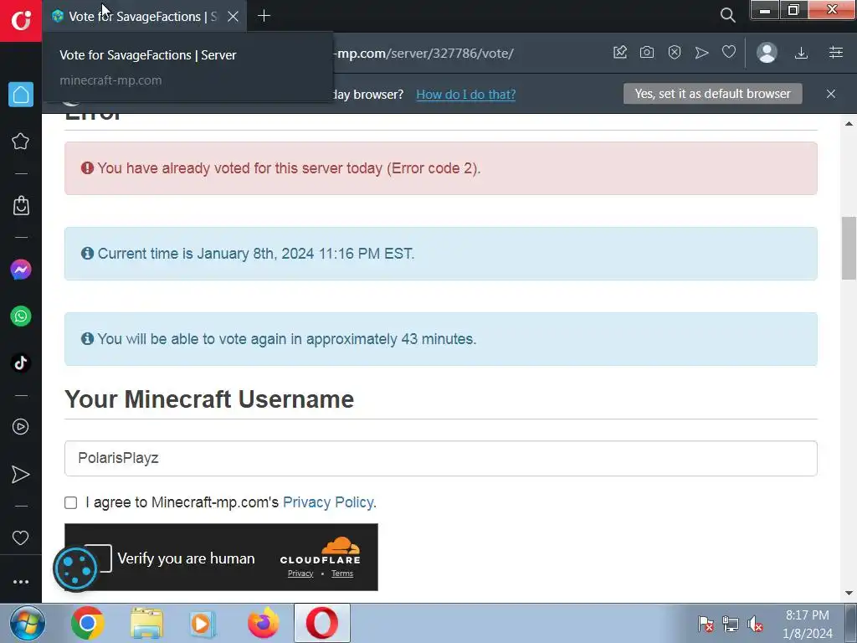857x643 pixels.
Task: Close the Vote for SavageFactions tab
Action: (233, 17)
